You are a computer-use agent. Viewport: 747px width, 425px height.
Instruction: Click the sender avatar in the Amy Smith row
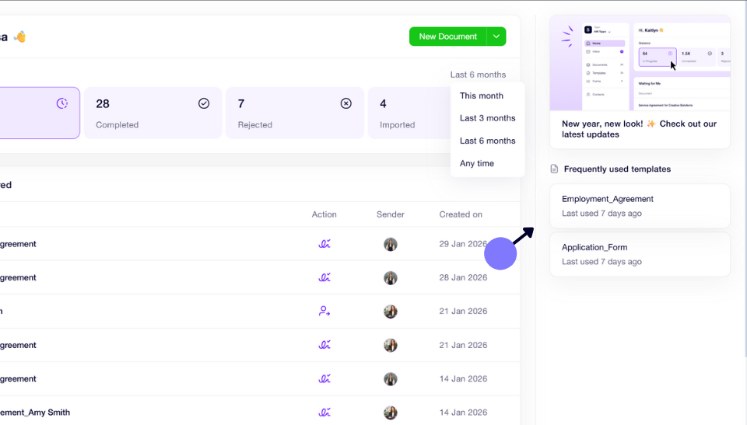tap(390, 413)
